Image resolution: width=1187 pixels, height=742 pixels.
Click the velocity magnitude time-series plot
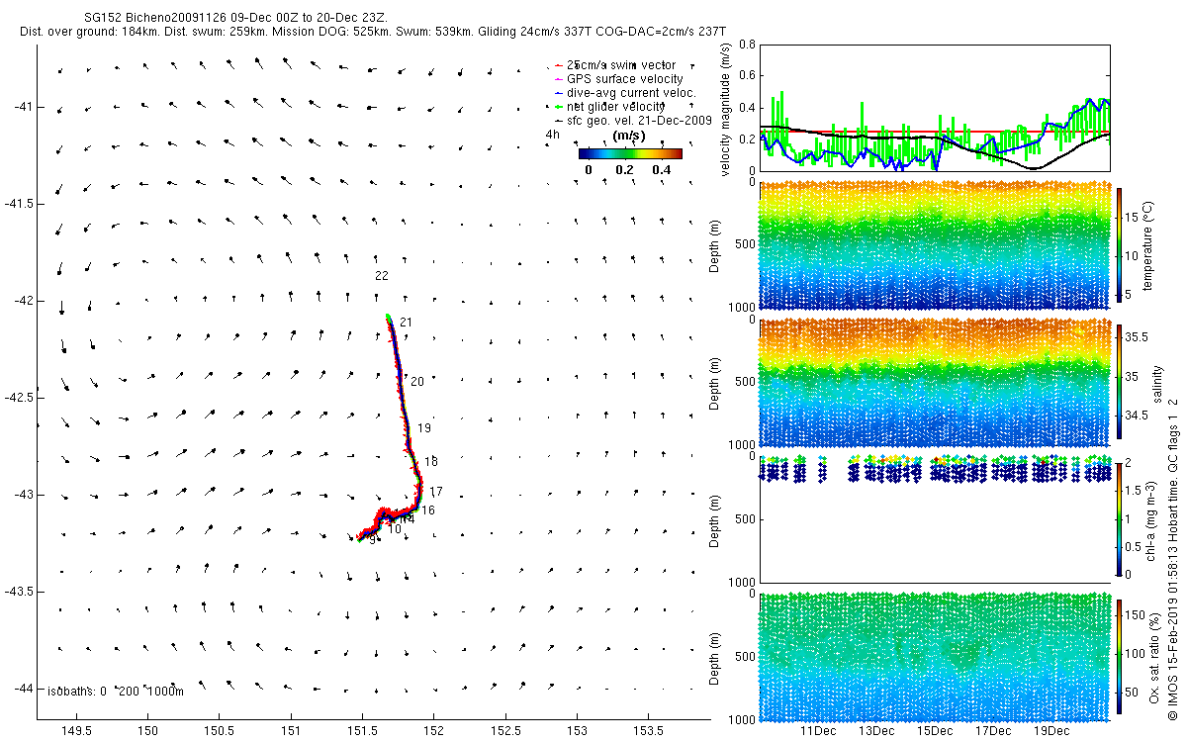pyautogui.click(x=935, y=107)
